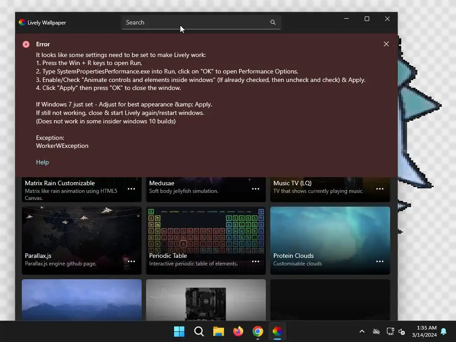Image resolution: width=456 pixels, height=342 pixels.
Task: Click the Search input field
Action: [201, 22]
